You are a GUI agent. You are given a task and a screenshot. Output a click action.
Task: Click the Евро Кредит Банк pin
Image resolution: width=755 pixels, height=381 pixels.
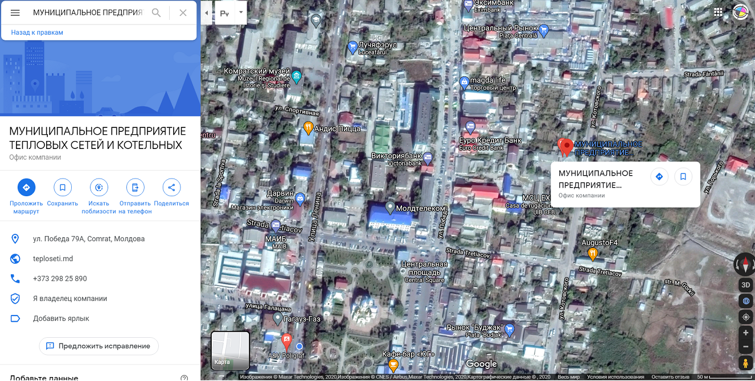pos(470,127)
